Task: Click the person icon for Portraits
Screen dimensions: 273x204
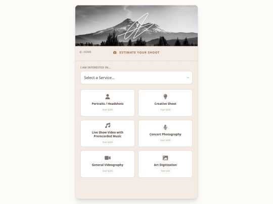Action: pos(107,97)
